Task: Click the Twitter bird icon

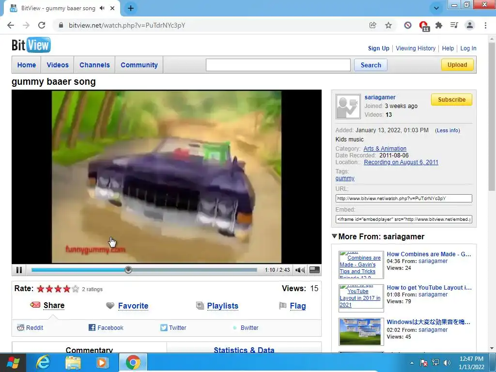Action: click(164, 328)
